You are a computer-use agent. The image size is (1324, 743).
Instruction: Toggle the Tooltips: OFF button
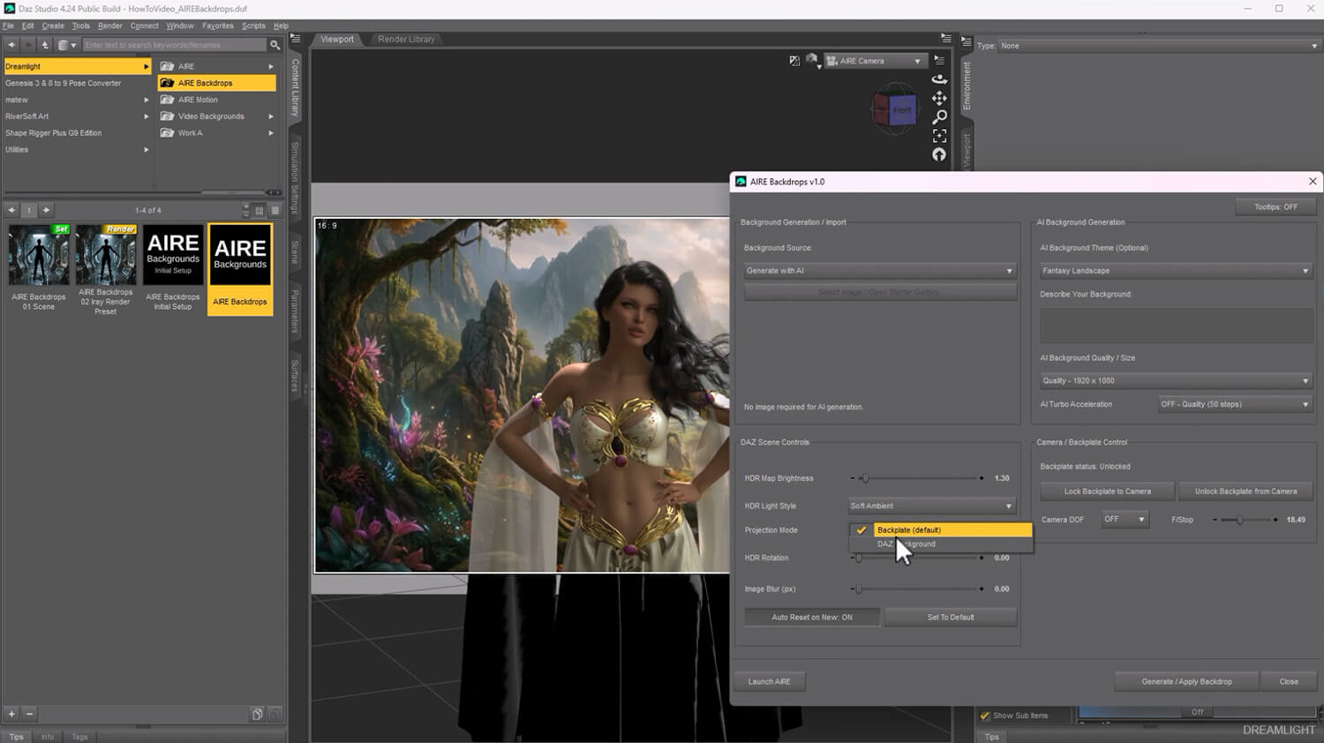click(x=1275, y=206)
